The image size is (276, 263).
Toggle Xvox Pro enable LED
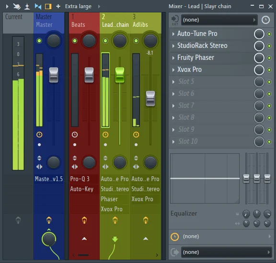point(269,70)
